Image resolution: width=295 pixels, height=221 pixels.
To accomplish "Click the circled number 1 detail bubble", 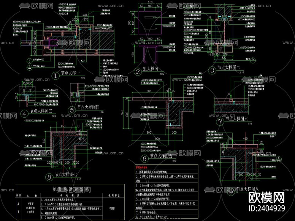I will pyautogui.click(x=56, y=76).
